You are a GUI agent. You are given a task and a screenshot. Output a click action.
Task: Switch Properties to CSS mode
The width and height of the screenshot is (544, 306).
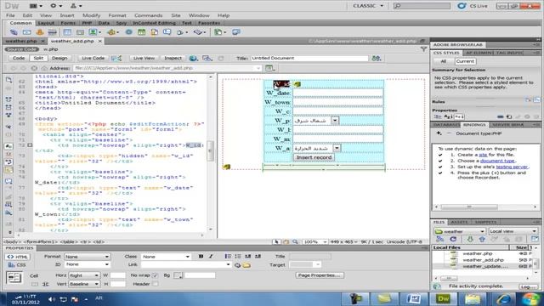click(x=17, y=265)
